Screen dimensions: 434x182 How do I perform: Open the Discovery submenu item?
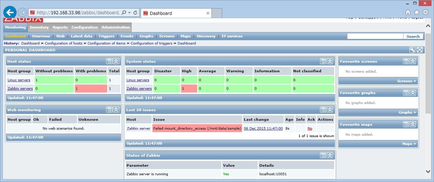[x=206, y=36]
